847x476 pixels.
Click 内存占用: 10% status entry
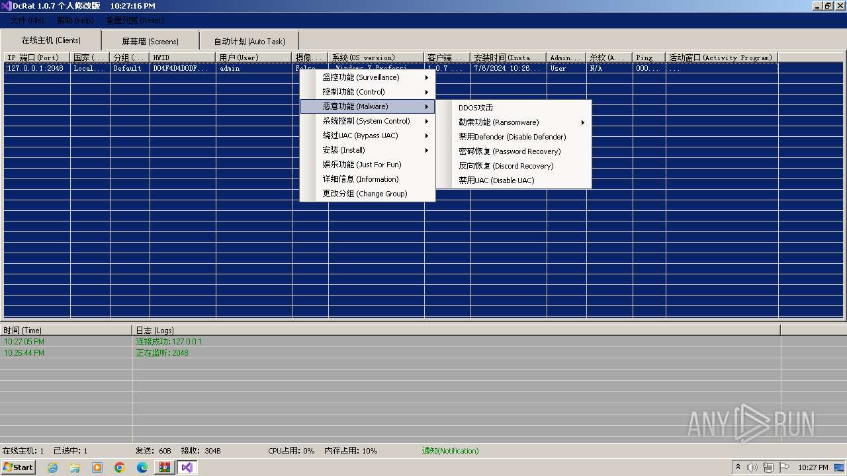pyautogui.click(x=351, y=451)
